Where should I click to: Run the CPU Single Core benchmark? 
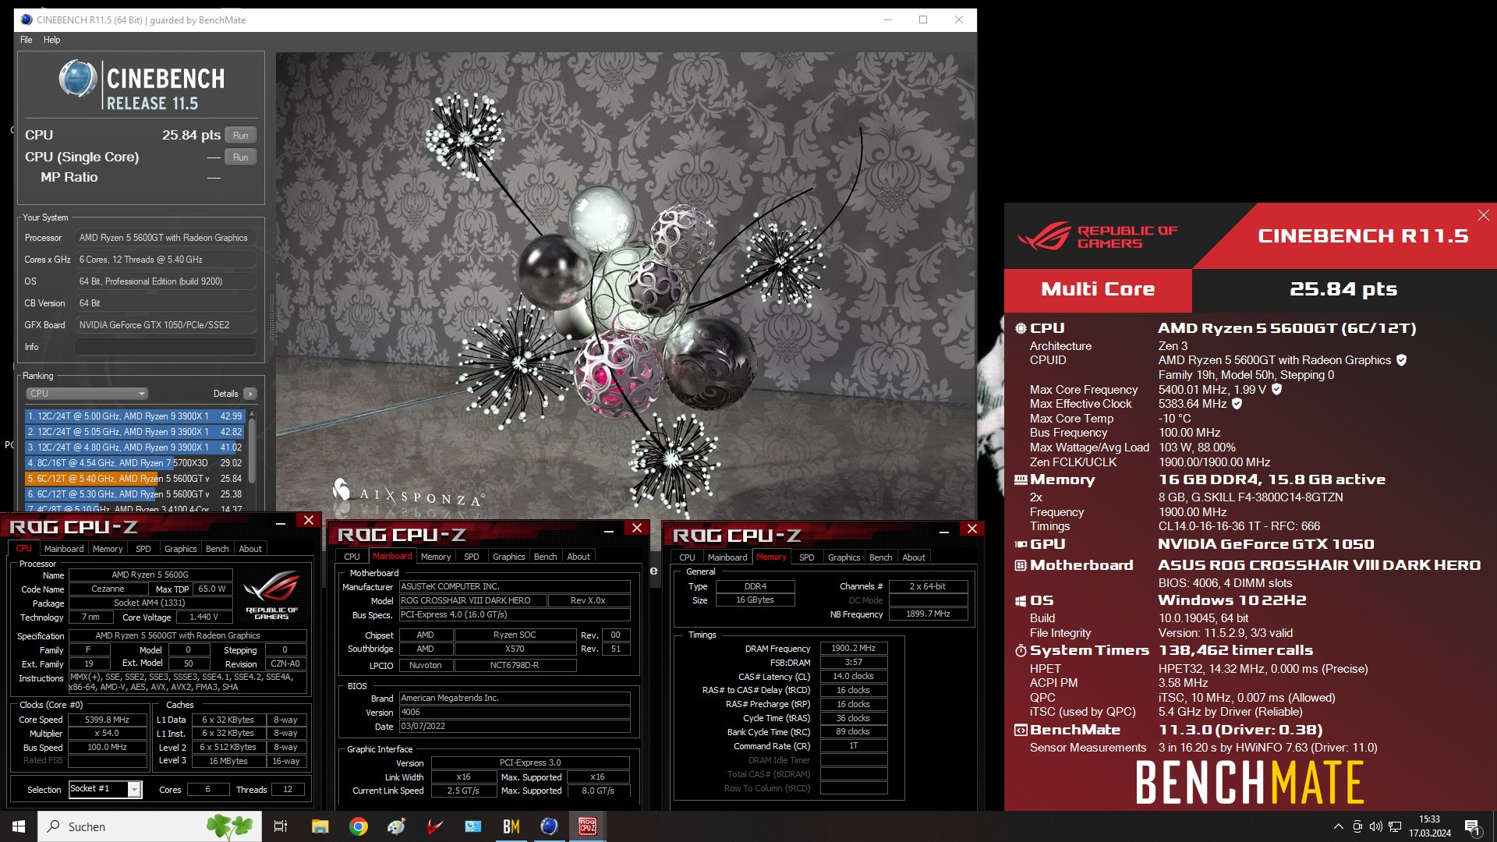point(241,157)
